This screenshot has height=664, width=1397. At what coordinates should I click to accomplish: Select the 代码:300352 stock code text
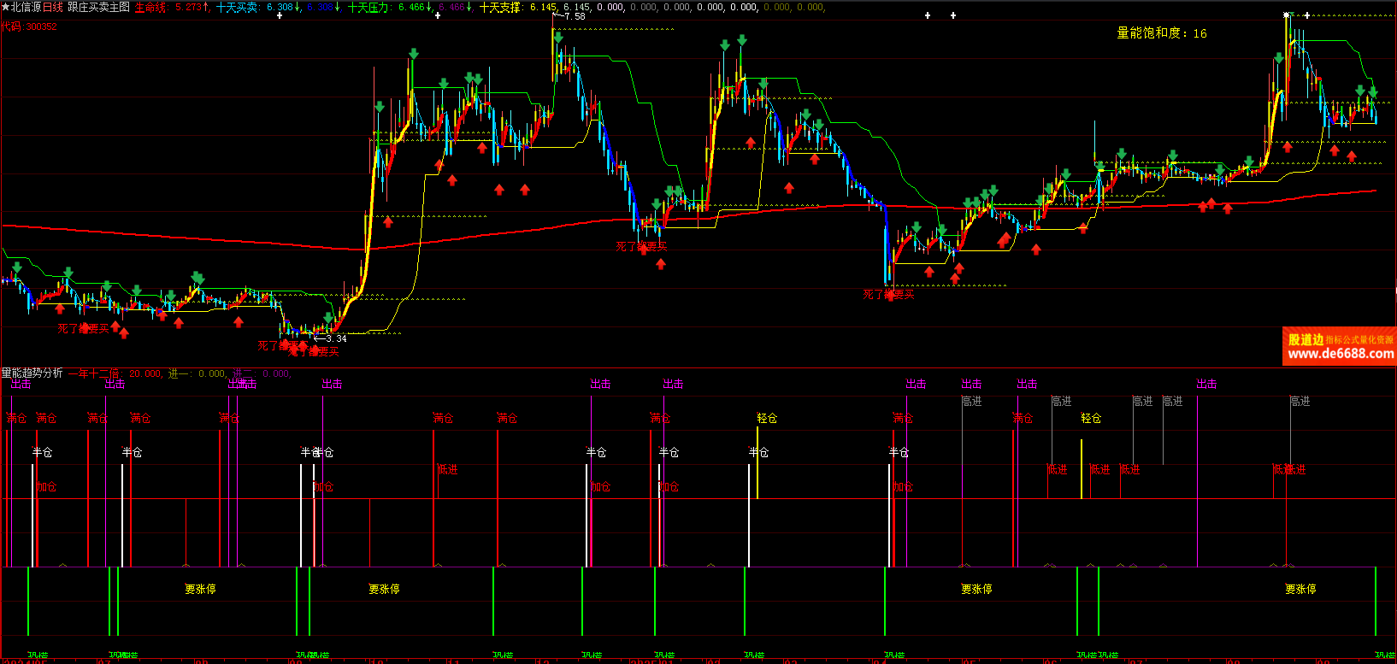[x=29, y=26]
